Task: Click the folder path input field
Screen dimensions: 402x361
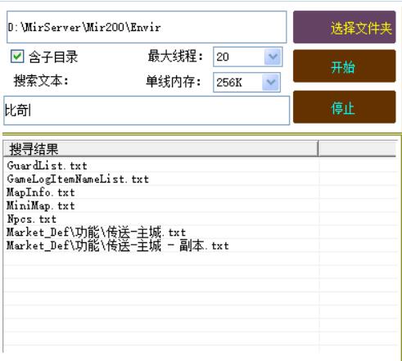Action: (147, 27)
